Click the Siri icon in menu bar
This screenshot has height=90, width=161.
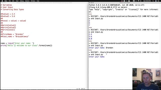pyautogui.click(x=156, y=1)
